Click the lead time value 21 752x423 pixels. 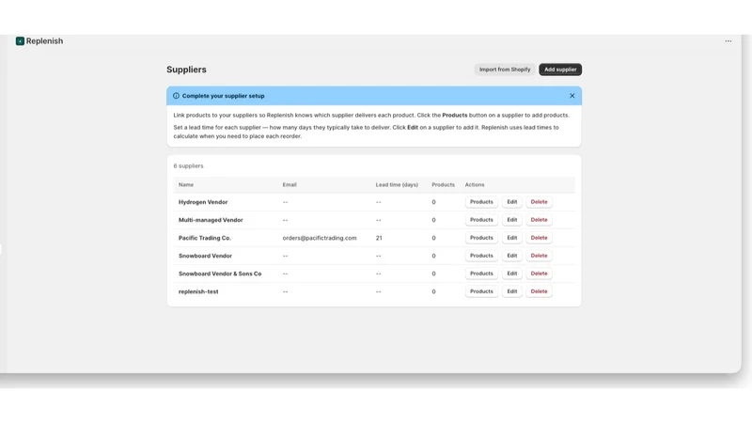coord(379,238)
